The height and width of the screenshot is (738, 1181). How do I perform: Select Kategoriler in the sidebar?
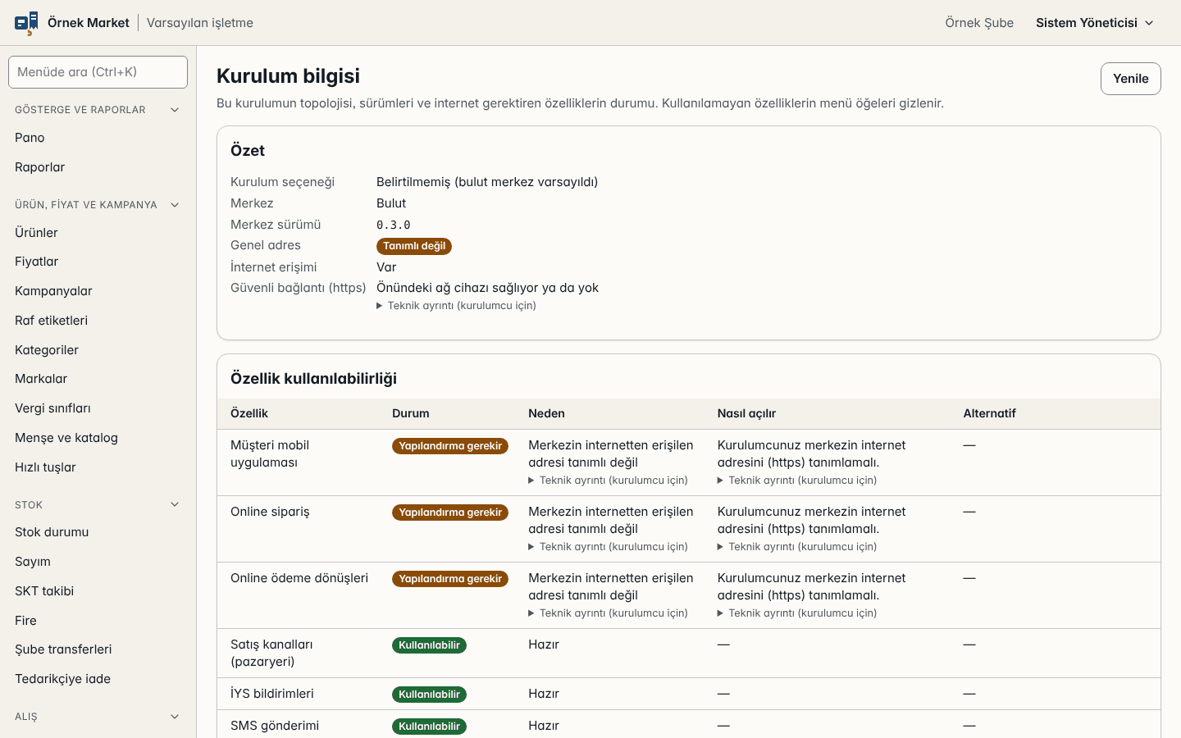[98, 350]
